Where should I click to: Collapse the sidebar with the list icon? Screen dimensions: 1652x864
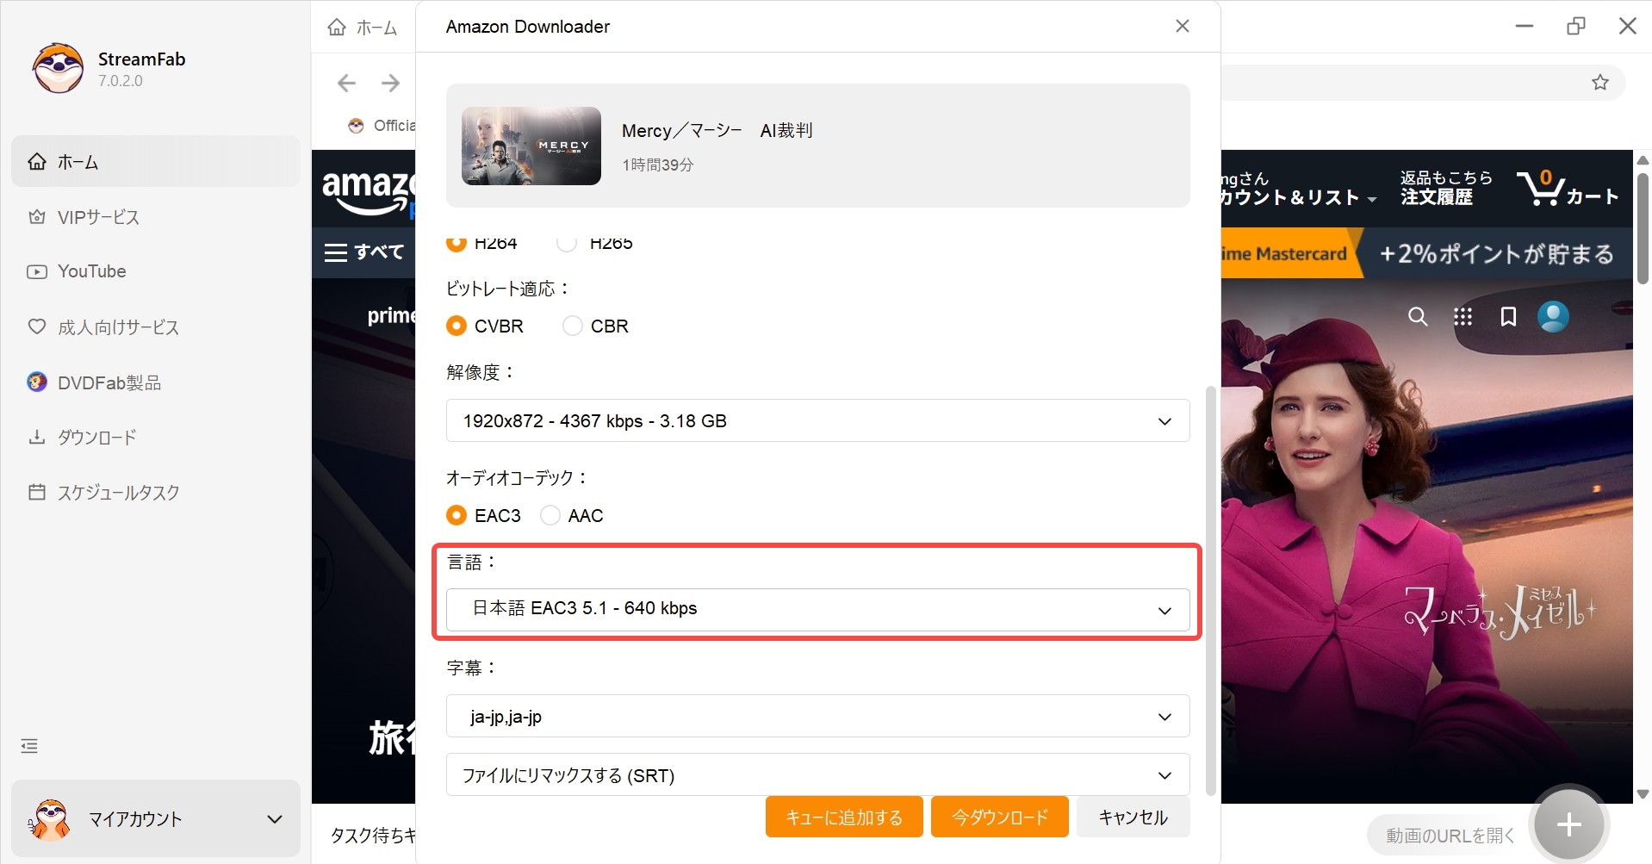point(29,746)
